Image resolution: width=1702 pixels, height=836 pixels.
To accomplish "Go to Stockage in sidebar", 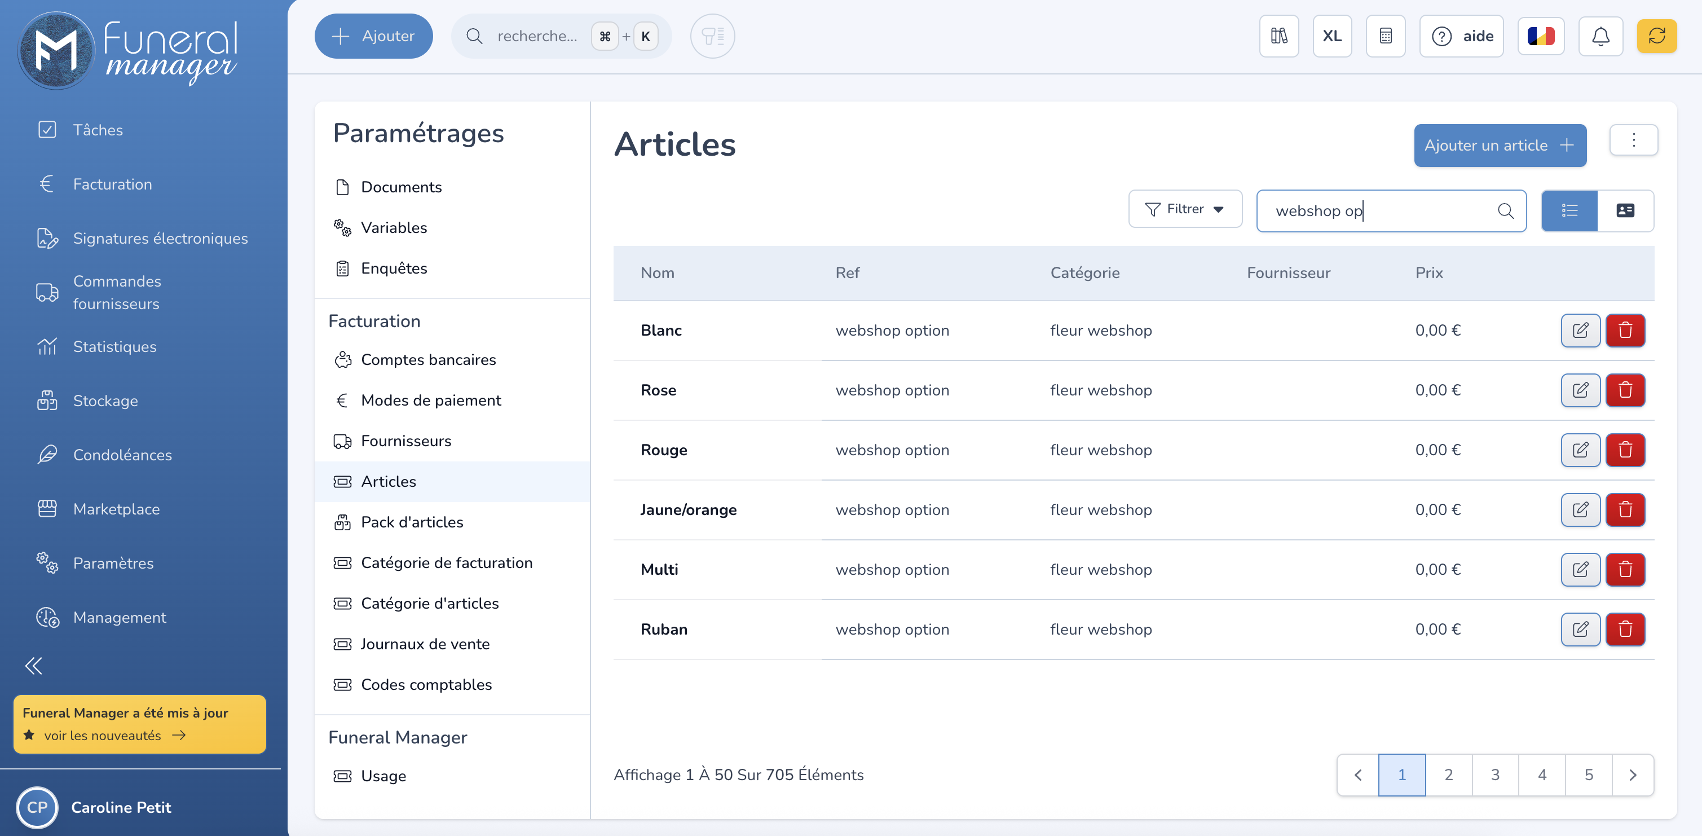I will [x=105, y=401].
